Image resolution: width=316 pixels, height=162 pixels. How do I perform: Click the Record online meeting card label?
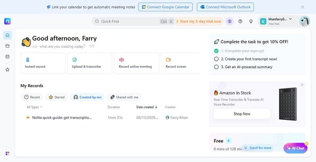click(x=135, y=66)
